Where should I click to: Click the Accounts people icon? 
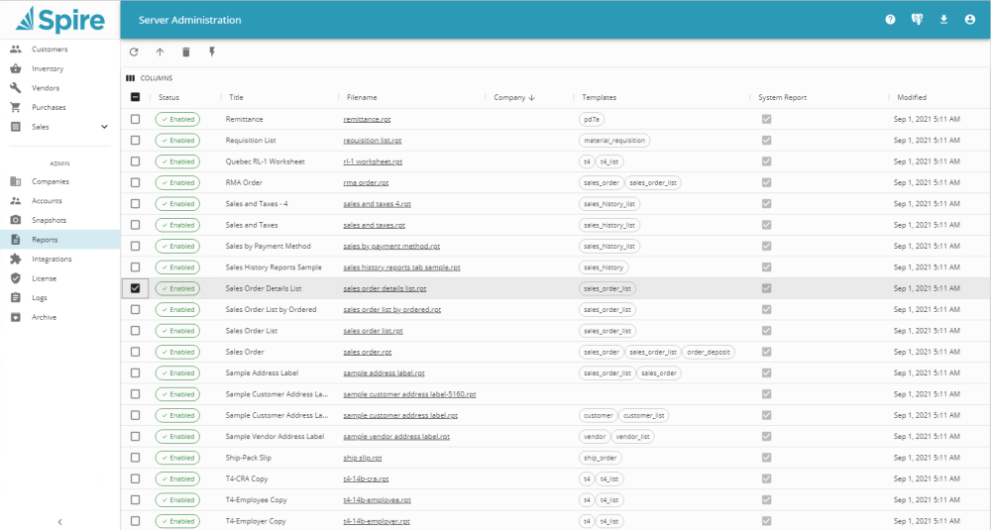[16, 201]
